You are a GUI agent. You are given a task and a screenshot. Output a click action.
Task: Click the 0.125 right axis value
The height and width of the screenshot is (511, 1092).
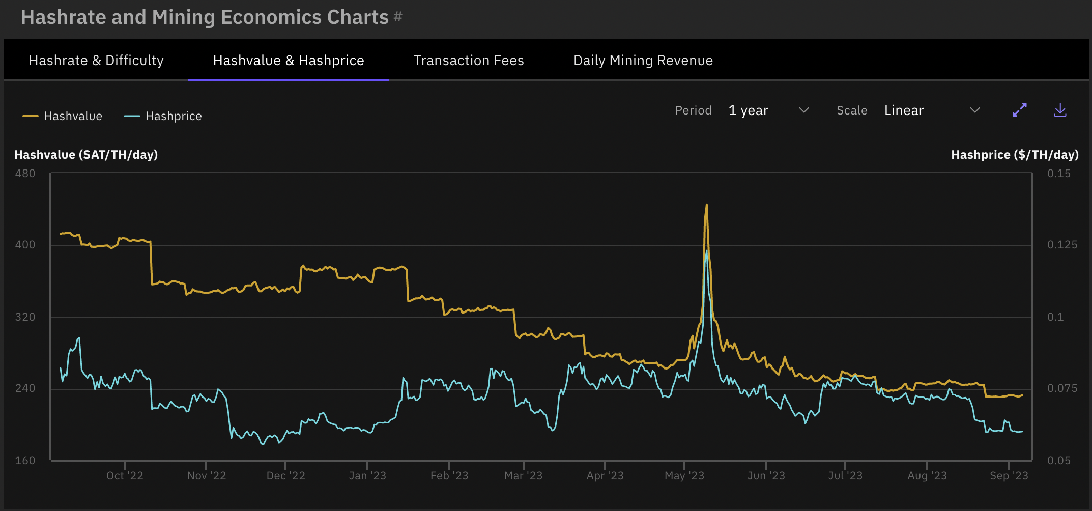(1062, 245)
